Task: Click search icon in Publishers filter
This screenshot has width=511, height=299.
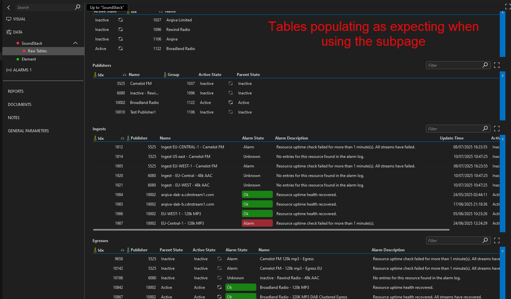Action: click(485, 65)
